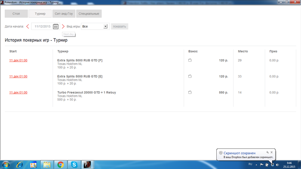This screenshot has height=169, width=301.
Task: Open buy-in details icon for Turbo Freezeout
Action: pos(190,92)
